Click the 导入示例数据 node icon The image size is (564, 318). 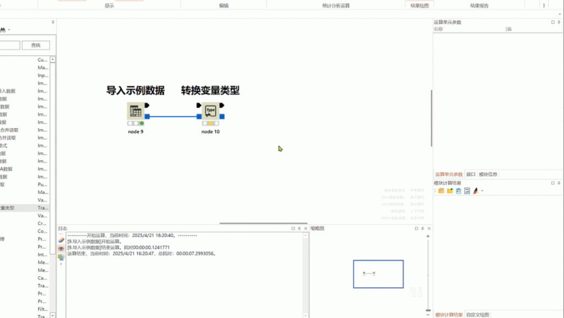135,111
